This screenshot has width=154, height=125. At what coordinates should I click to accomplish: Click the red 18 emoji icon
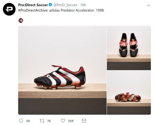[x=21, y=20]
